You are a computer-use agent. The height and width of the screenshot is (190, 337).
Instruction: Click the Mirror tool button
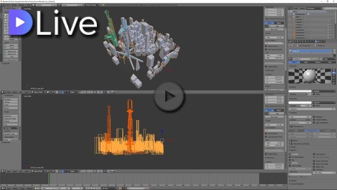(x=11, y=108)
